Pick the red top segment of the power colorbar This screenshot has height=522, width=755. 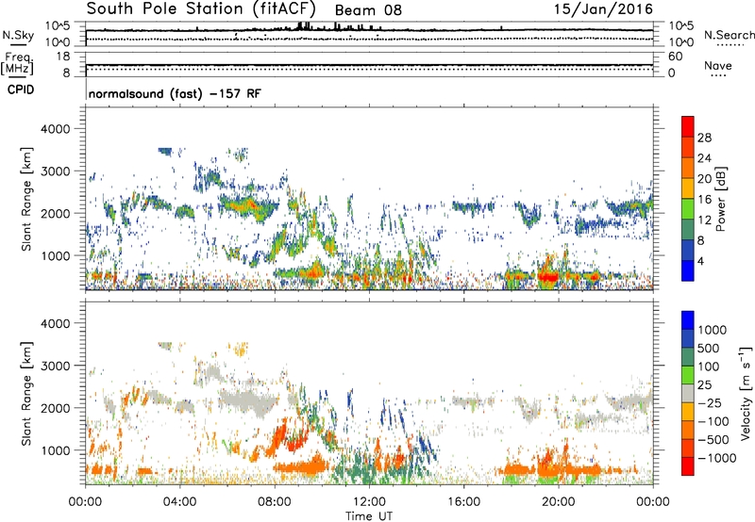pos(688,127)
